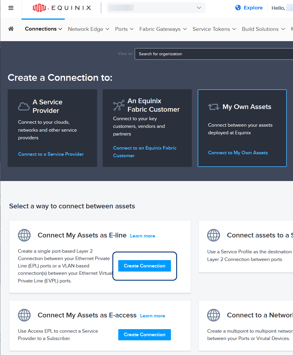The width and height of the screenshot is (293, 355).
Task: Click the 'Create a Connection to:' heading
Action: (60, 78)
